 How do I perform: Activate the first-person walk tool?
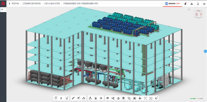click(61, 98)
